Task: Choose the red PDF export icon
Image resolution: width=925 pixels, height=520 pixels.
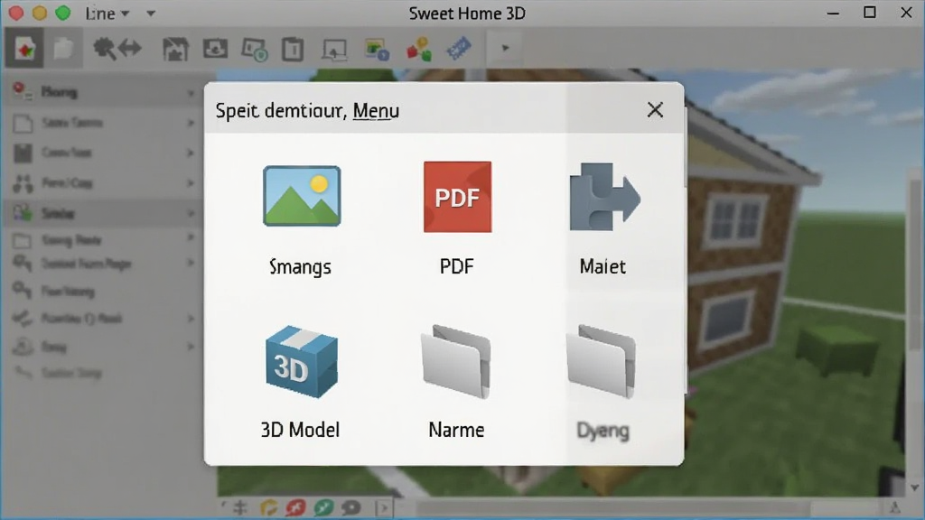Action: coord(457,197)
